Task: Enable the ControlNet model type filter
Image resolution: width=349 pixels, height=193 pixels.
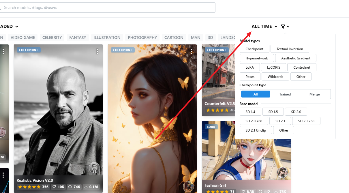Action: [302, 67]
